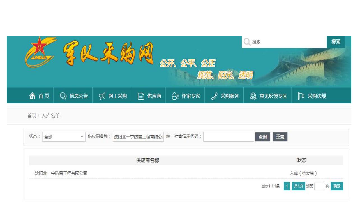Viewport: 353px width, 208px height.
Task: Click the page number jump input
Action: (319, 186)
